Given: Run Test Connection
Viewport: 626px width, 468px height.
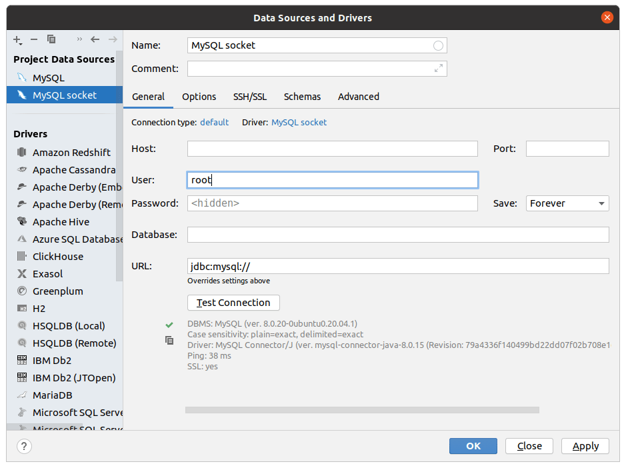Looking at the screenshot, I should tap(233, 303).
